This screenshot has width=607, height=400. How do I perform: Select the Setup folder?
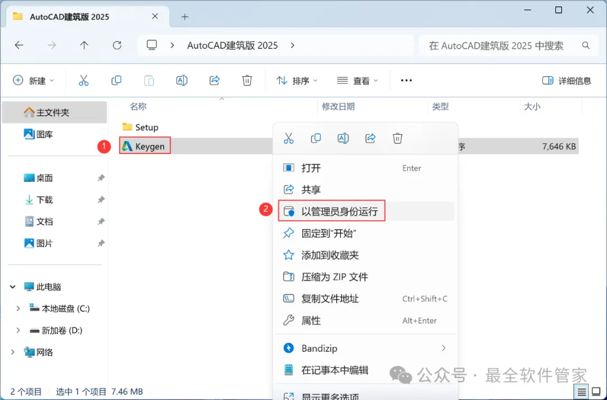tap(140, 127)
